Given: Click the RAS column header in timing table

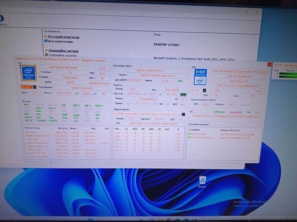Looking at the screenshot, I should point(151,129).
